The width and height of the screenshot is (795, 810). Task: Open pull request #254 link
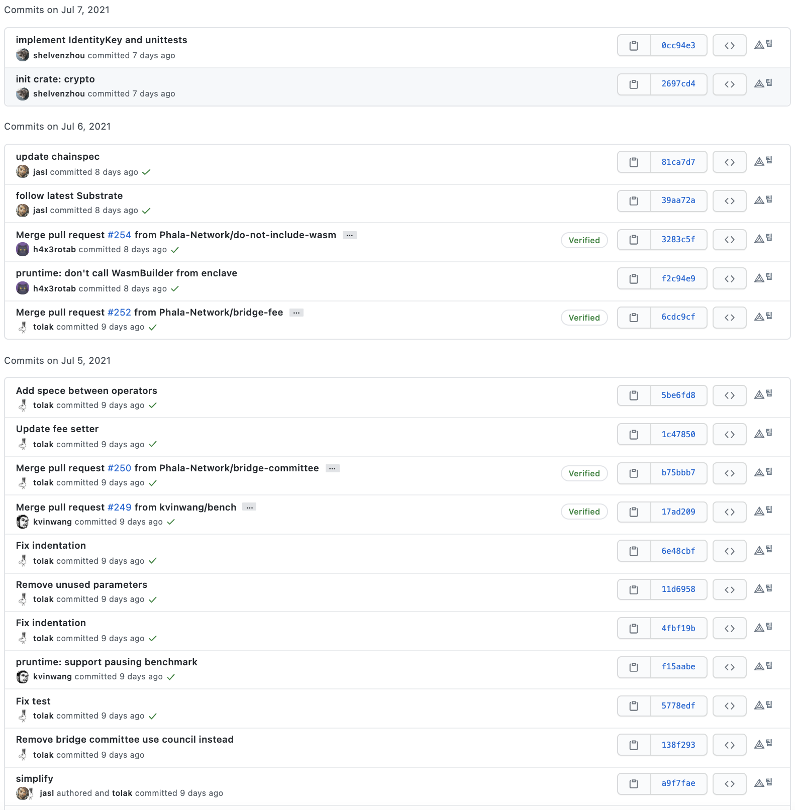point(120,235)
